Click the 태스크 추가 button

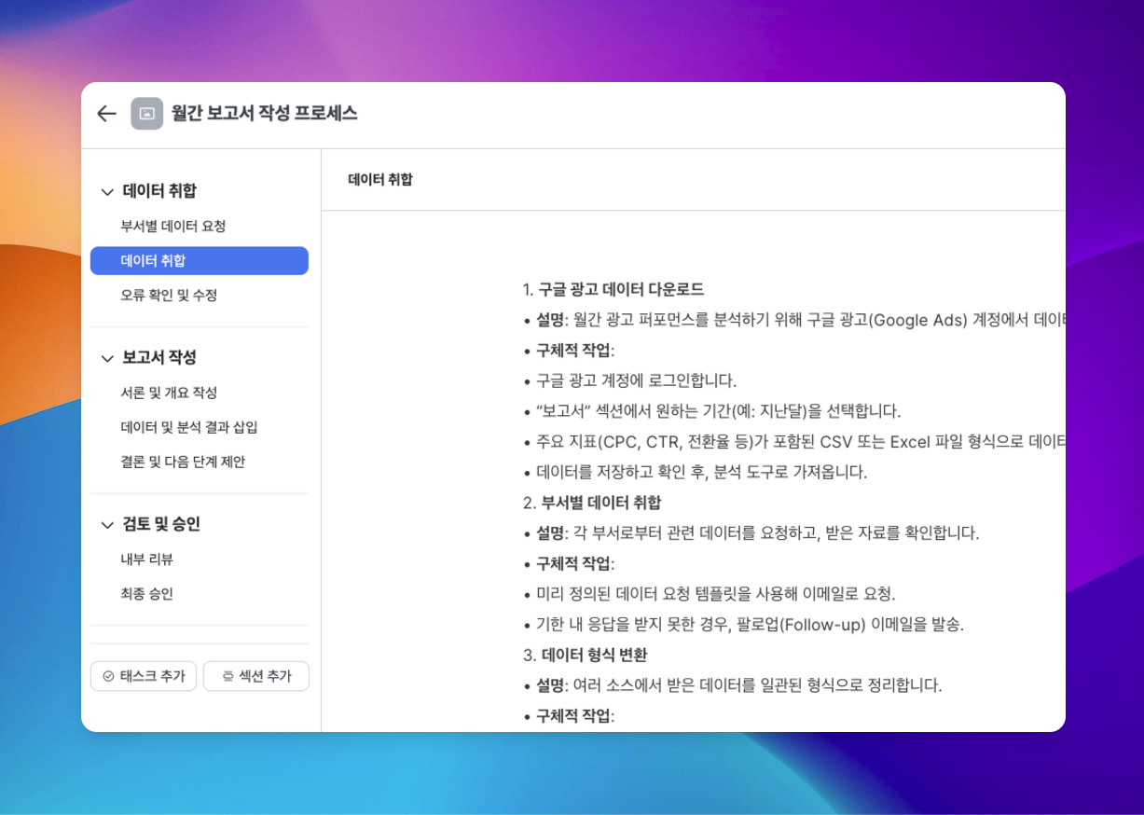[x=144, y=676]
